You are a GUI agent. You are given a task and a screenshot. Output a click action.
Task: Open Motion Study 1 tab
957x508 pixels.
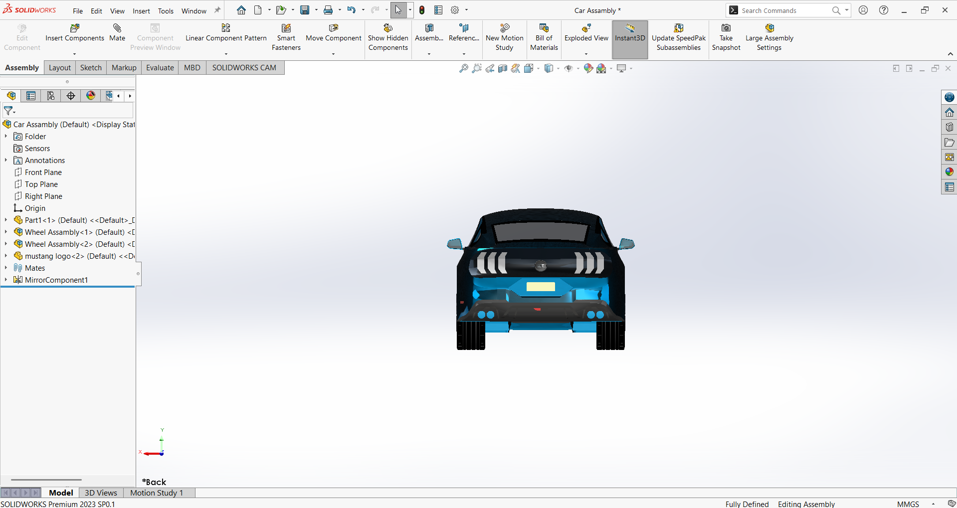click(157, 493)
